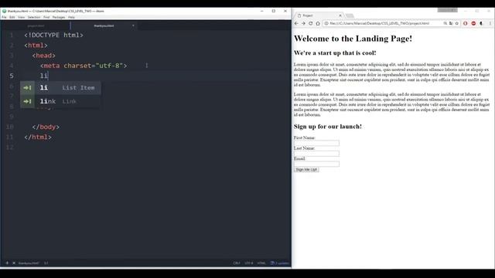The height and width of the screenshot is (278, 495).
Task: Click the '</body>' closing tag line
Action: click(46, 127)
